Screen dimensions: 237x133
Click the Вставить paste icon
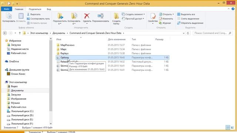(21, 16)
